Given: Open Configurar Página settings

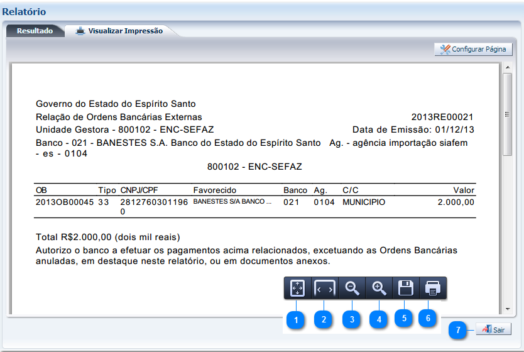Looking at the screenshot, I should (473, 49).
